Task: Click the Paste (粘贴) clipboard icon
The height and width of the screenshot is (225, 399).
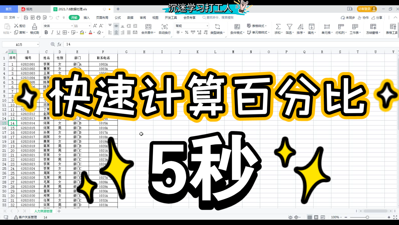Action: tap(7, 27)
